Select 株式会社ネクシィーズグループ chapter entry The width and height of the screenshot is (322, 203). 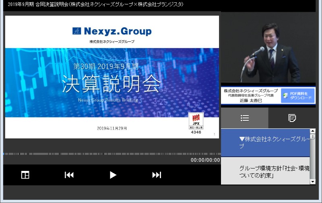tap(265, 143)
